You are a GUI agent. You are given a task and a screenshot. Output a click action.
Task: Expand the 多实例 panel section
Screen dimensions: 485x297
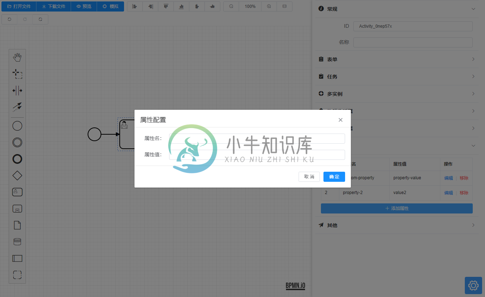point(397,94)
